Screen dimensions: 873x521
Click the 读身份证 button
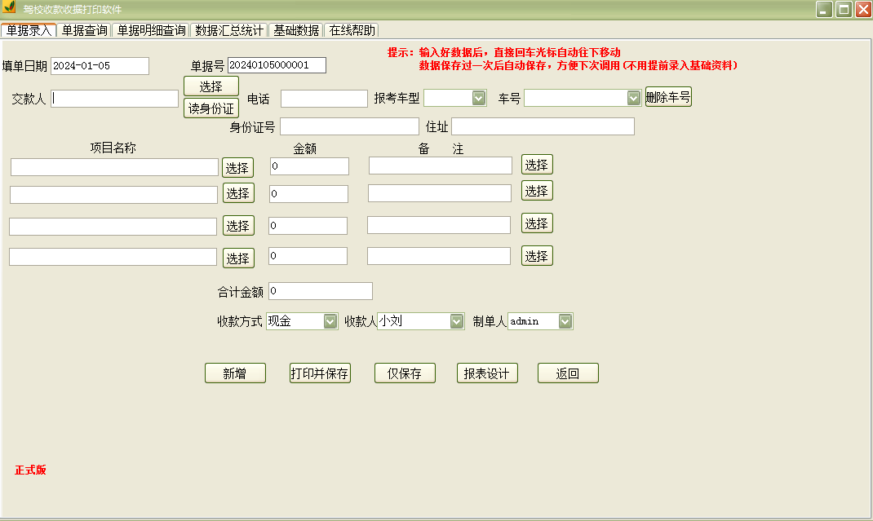211,108
